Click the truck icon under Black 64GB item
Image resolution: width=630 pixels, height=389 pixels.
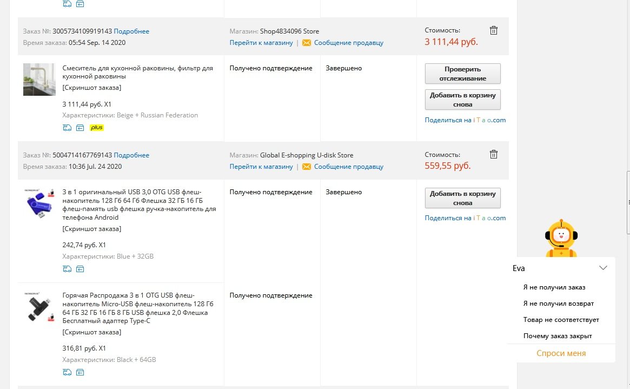pyautogui.click(x=67, y=372)
